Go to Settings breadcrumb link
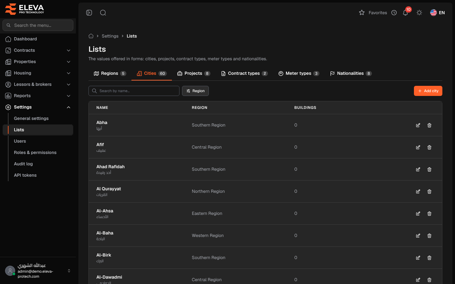455x284 pixels. [x=110, y=36]
